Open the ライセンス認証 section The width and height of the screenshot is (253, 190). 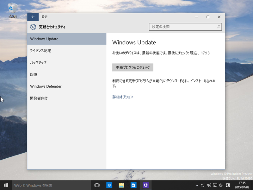[67, 51]
